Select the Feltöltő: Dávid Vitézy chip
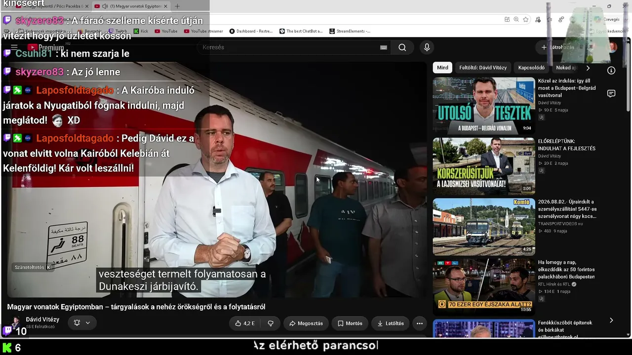Screen dimensions: 632x355 pyautogui.click(x=483, y=68)
